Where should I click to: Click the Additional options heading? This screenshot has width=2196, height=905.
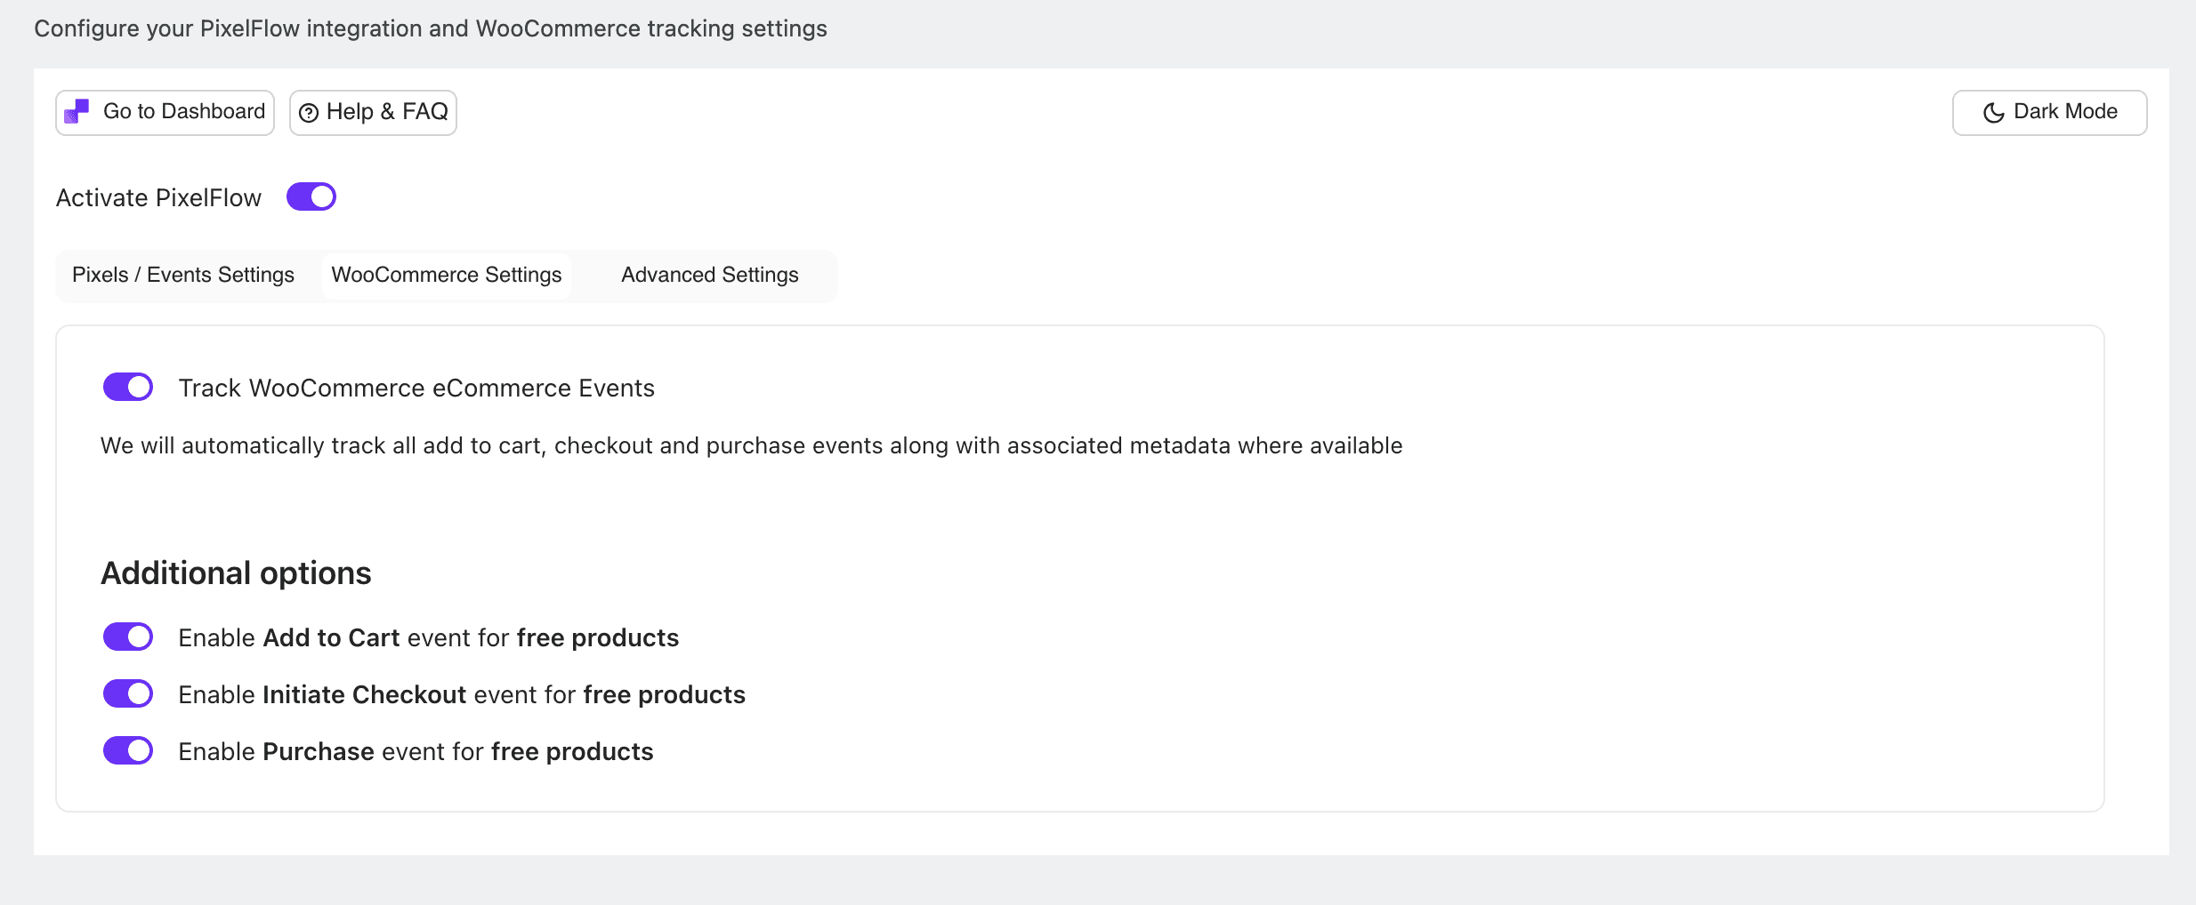click(x=235, y=573)
